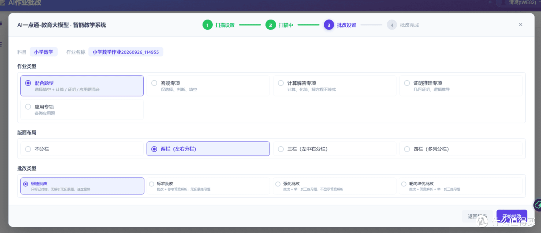541x233 pixels.
Task: Set layout to 两栏（左右分栏）
Action: pos(208,149)
